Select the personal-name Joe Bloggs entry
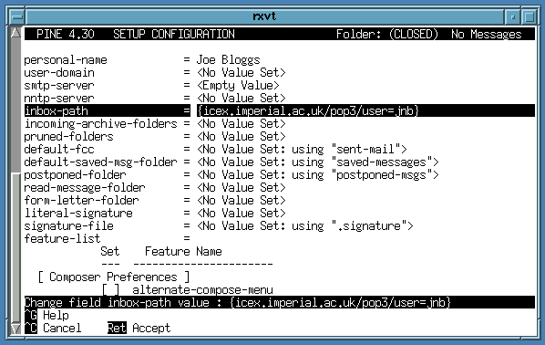Image resolution: width=545 pixels, height=345 pixels. [142, 60]
